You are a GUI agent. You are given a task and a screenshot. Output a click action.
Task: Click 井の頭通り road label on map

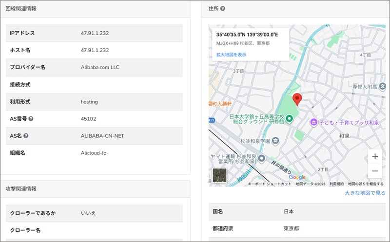point(281,167)
